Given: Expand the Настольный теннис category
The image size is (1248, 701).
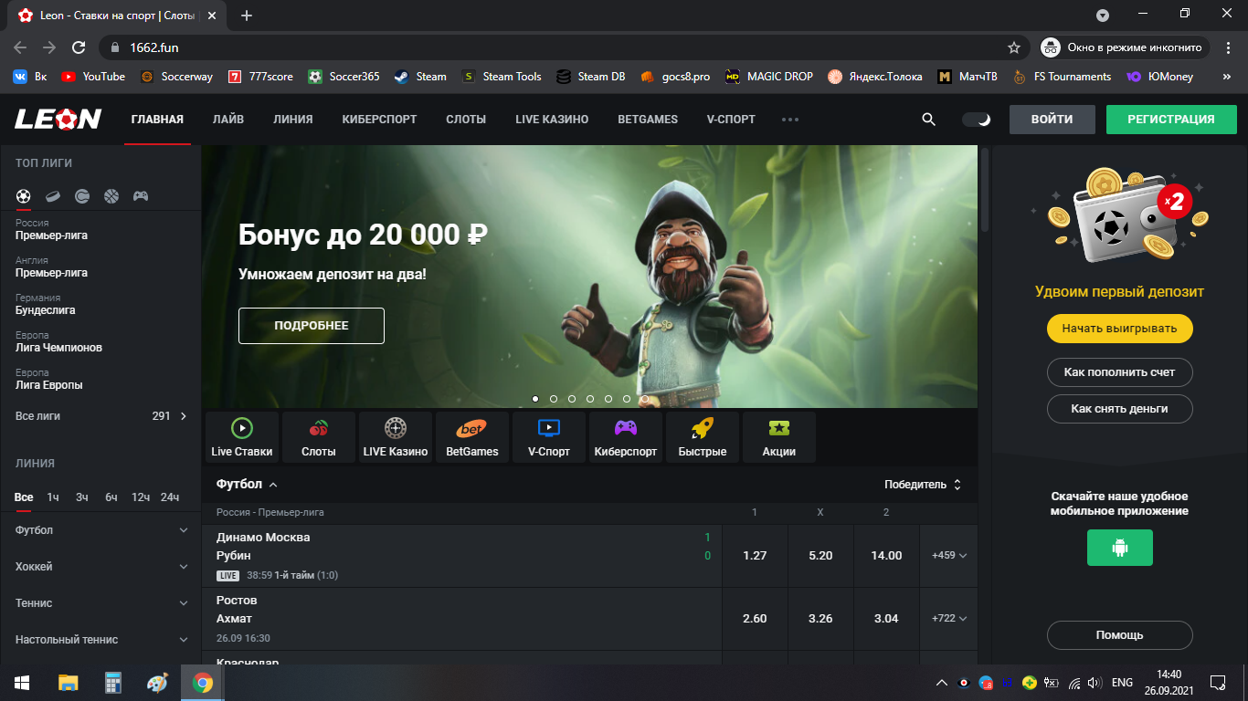Looking at the screenshot, I should [x=100, y=640].
